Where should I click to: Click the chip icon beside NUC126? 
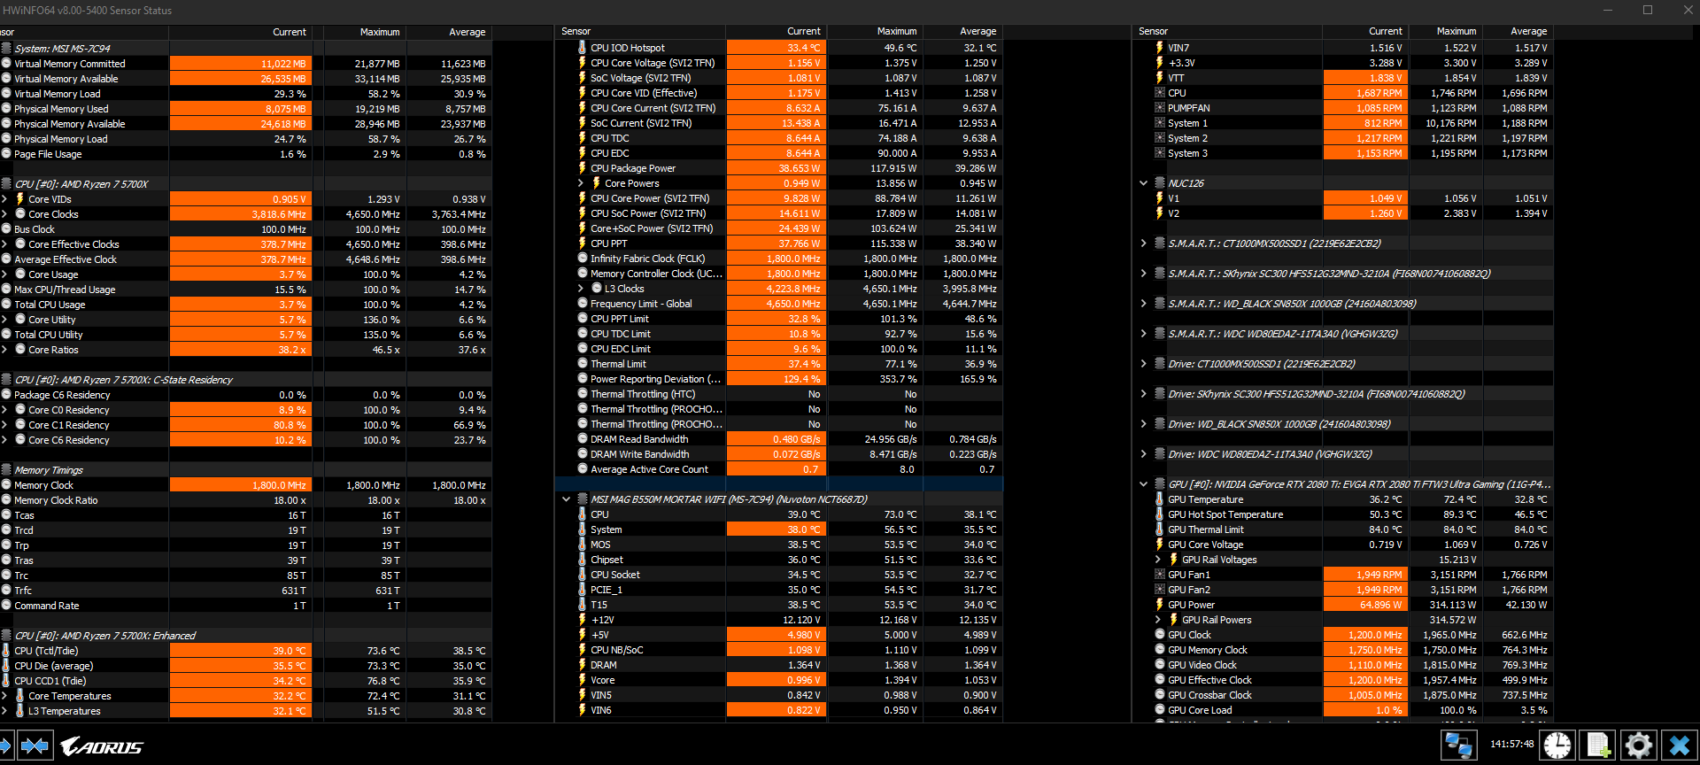[x=1160, y=183]
